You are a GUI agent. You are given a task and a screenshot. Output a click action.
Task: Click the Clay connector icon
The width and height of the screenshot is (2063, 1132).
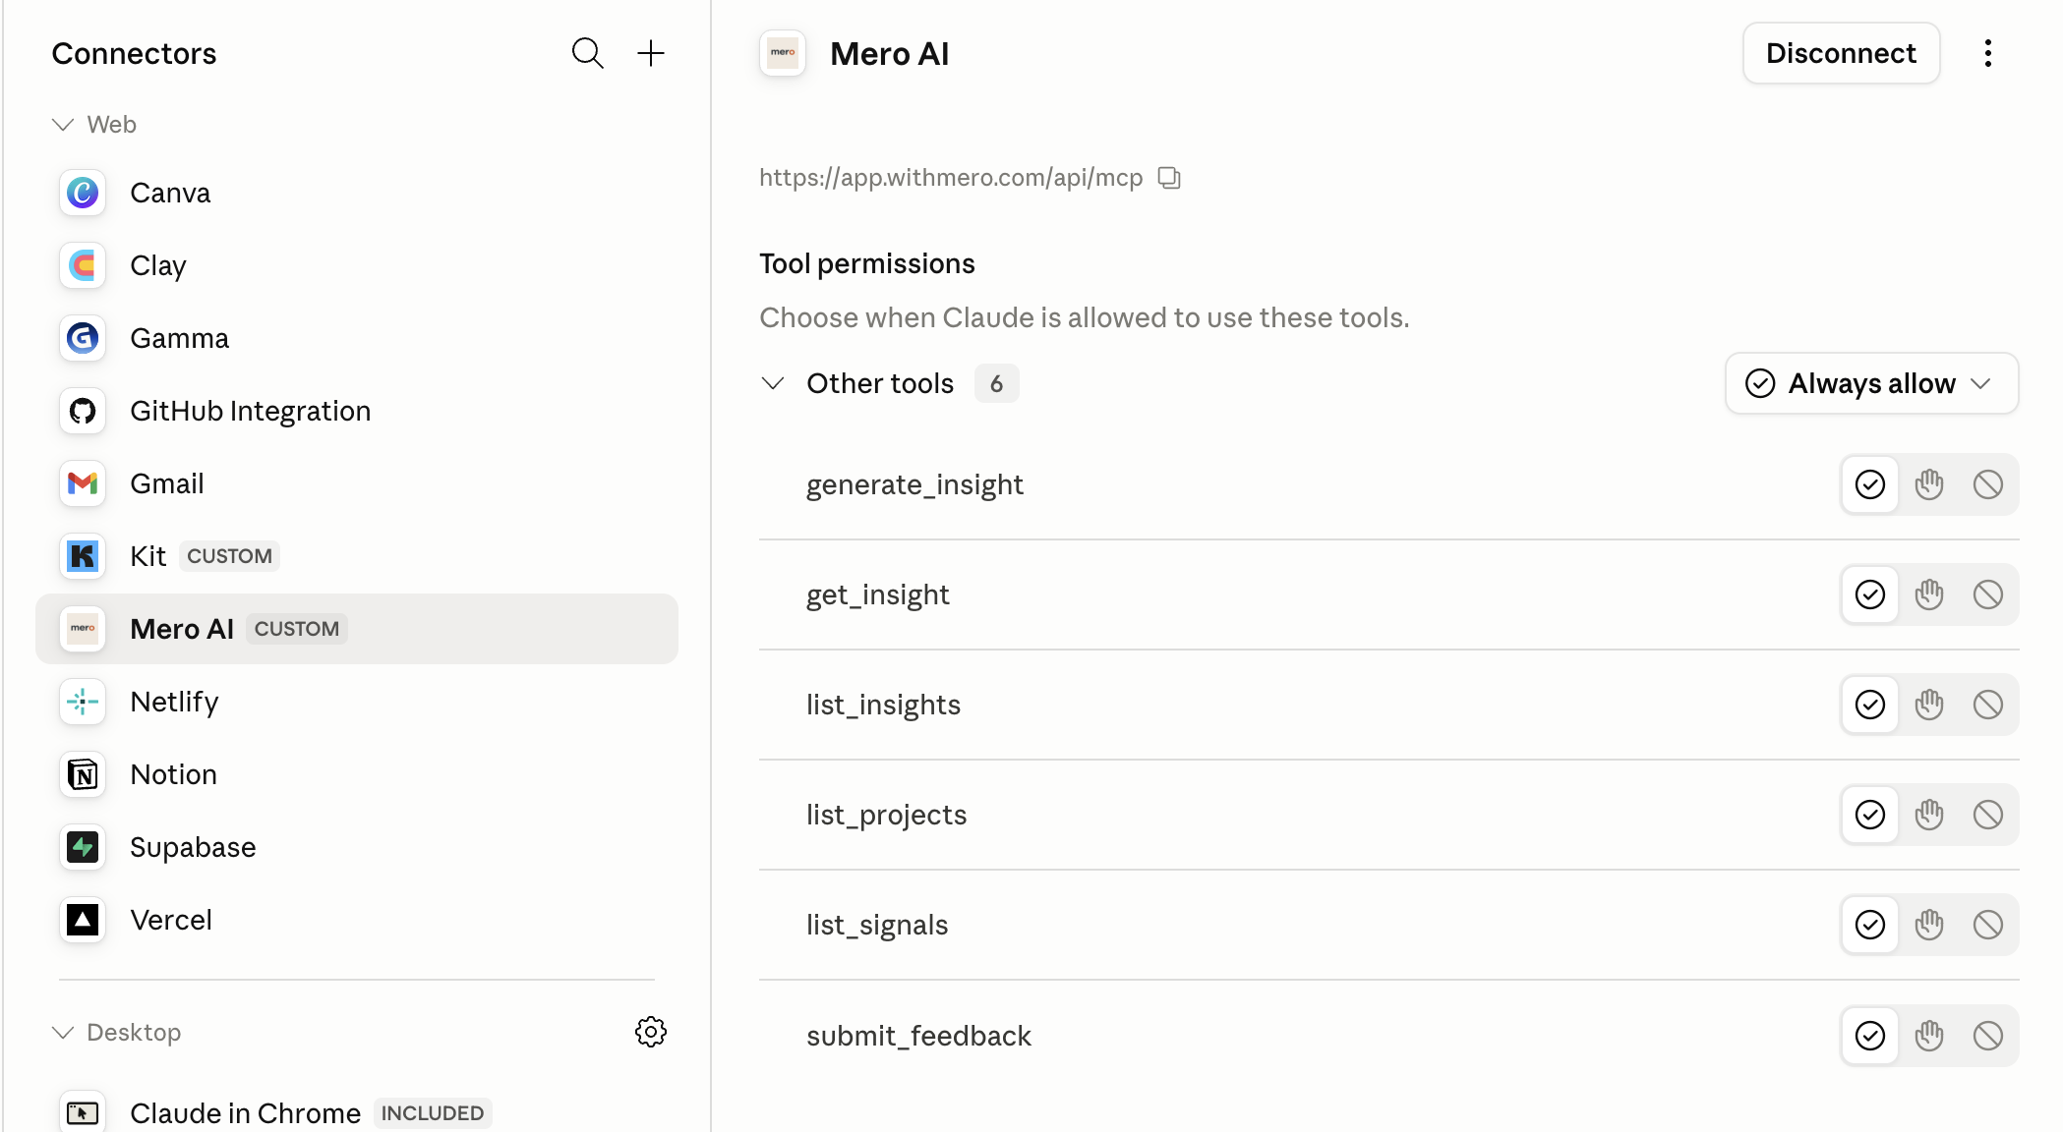(83, 265)
